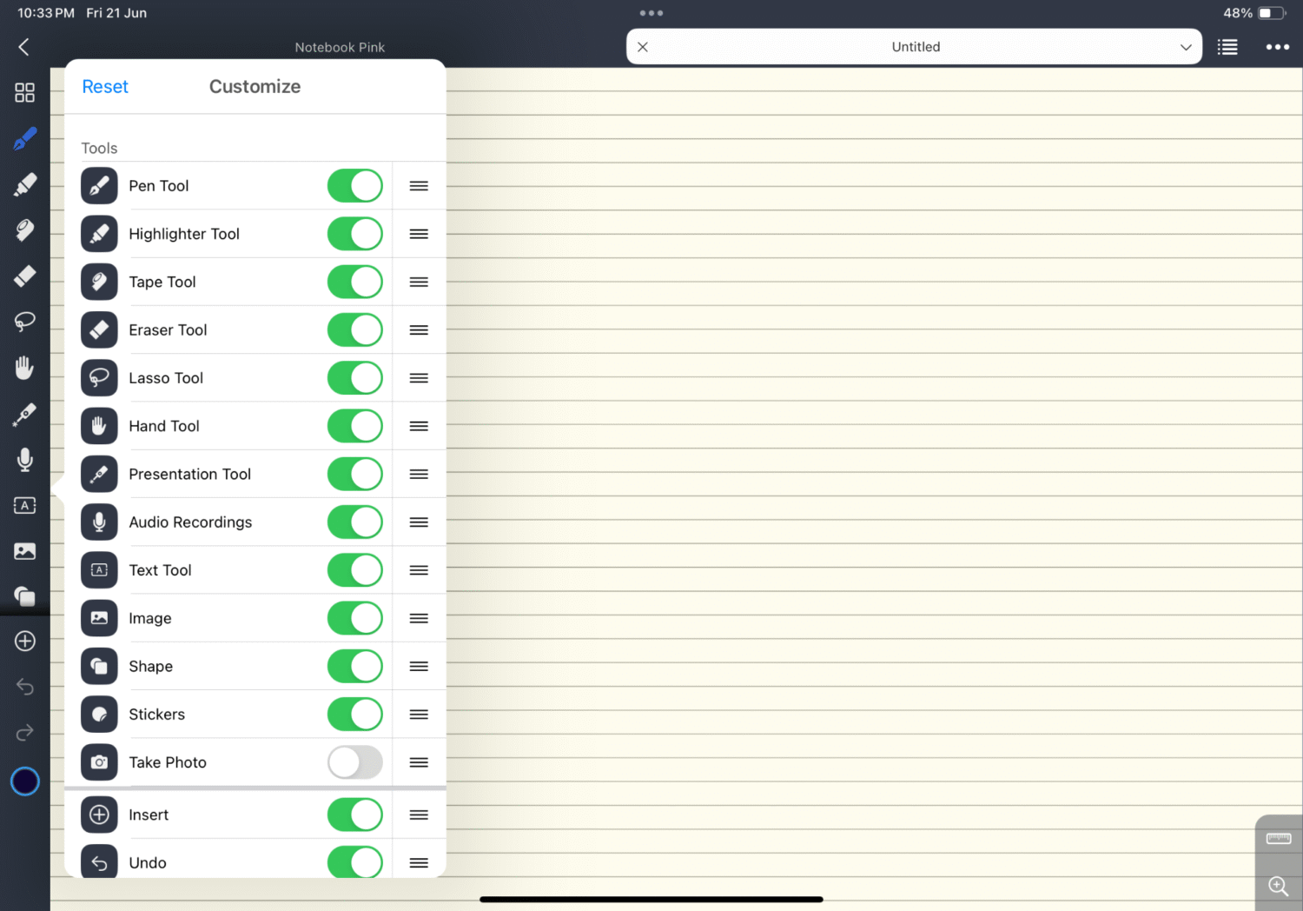Close the notebook with the X button
This screenshot has width=1303, height=911.
[642, 46]
